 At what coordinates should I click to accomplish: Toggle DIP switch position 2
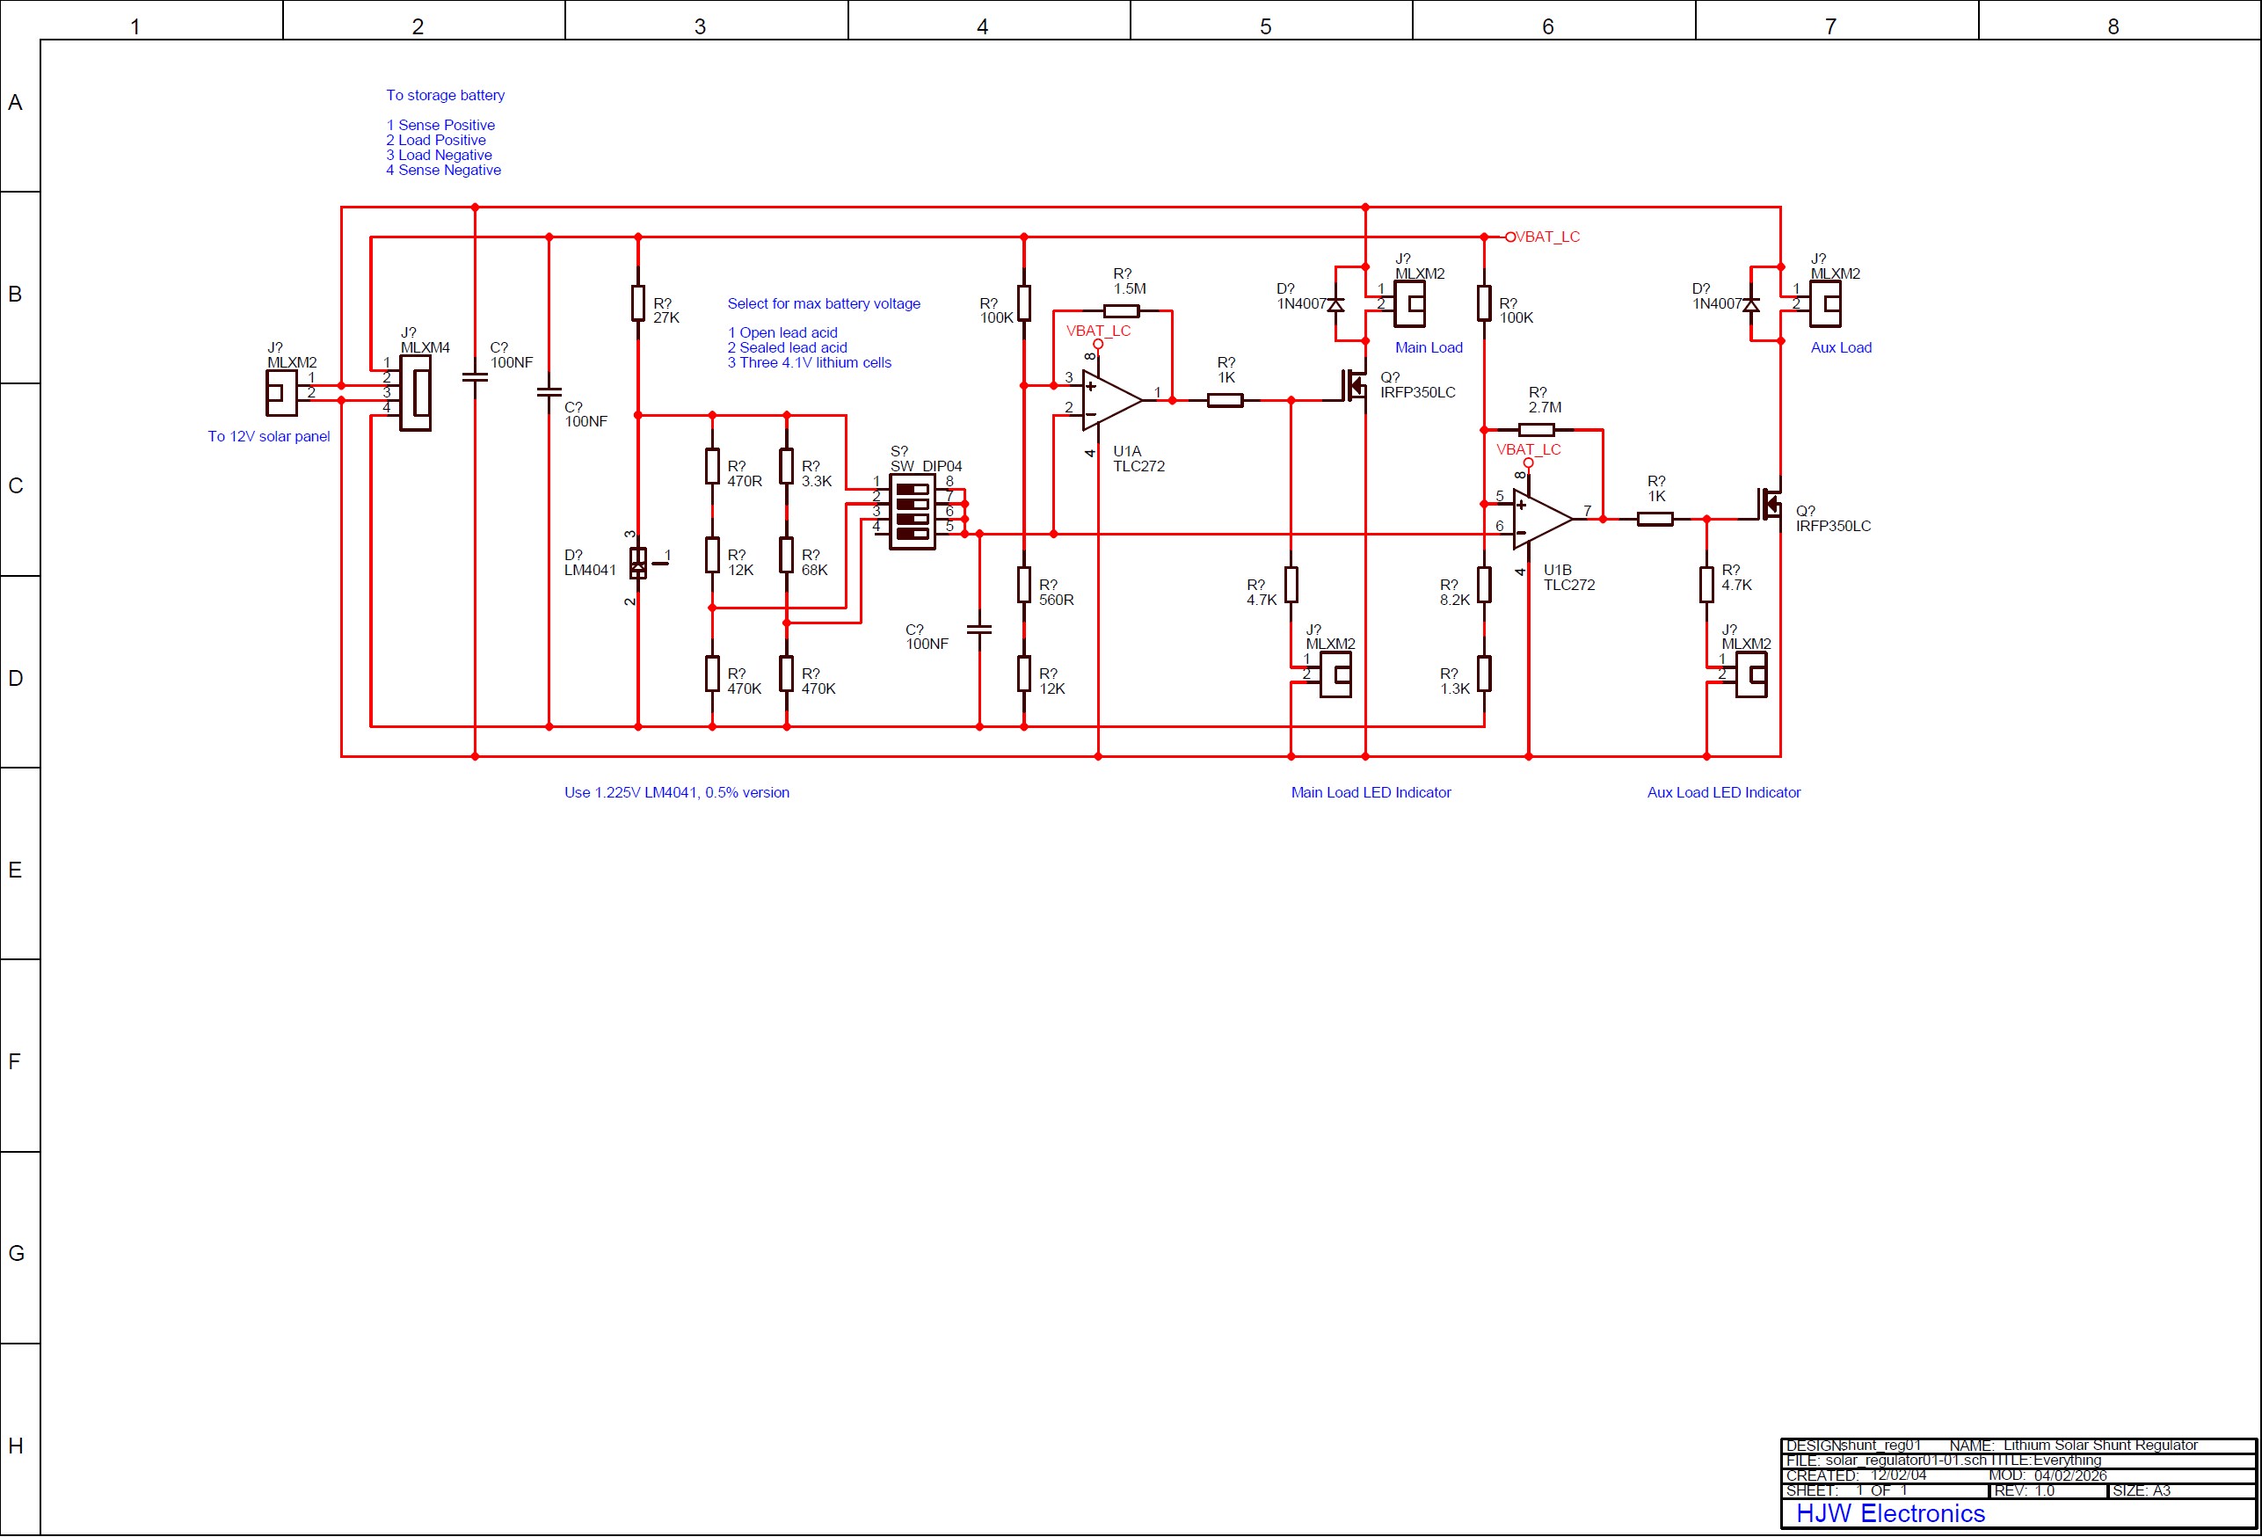(913, 504)
